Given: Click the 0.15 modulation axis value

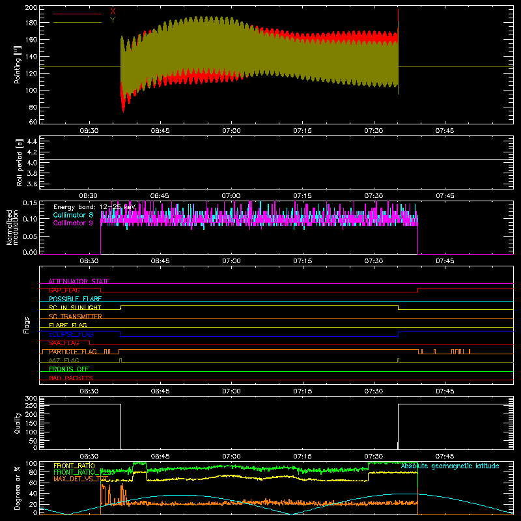Looking at the screenshot, I should [x=30, y=203].
